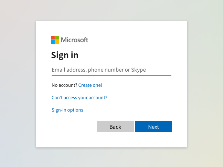Open Sign-in options

click(x=67, y=110)
